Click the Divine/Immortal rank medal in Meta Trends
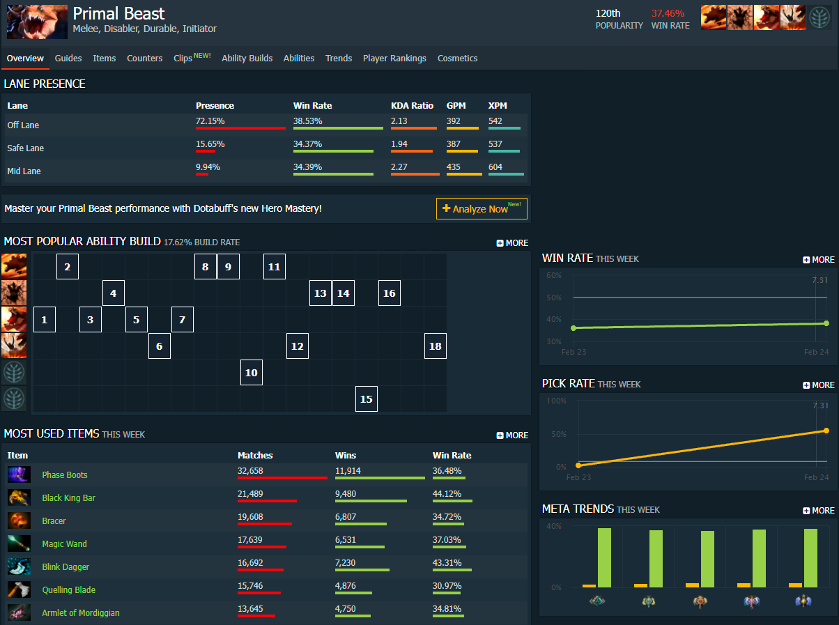The image size is (839, 625). pyautogui.click(x=803, y=601)
